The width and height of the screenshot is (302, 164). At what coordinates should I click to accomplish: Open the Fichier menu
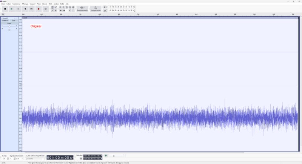(x=3, y=4)
